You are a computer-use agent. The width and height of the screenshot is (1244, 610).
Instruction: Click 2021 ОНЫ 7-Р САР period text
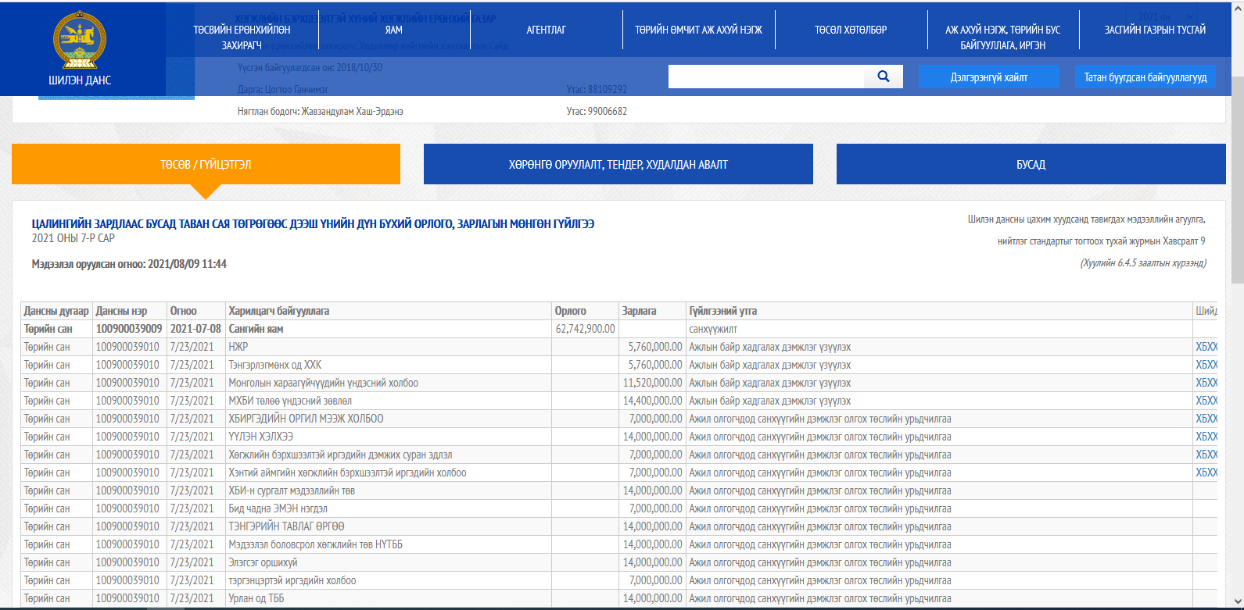pos(73,238)
